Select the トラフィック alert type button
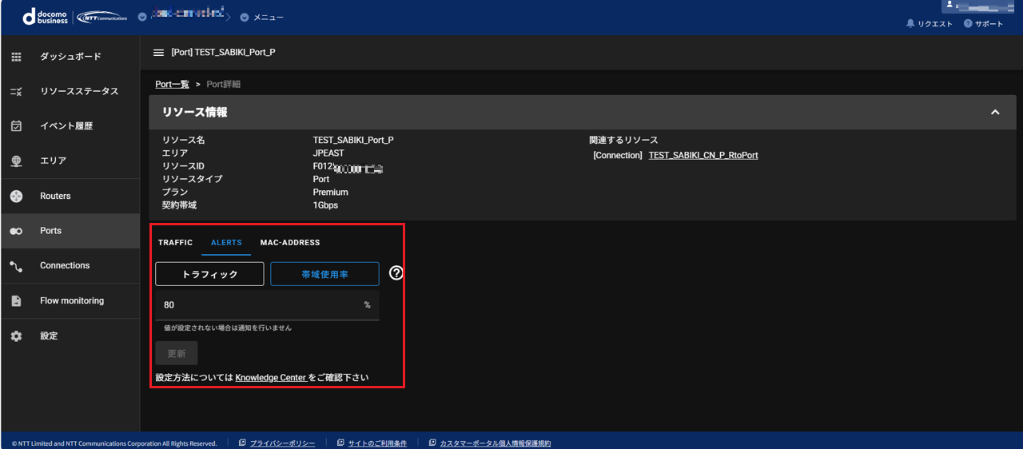This screenshot has height=449, width=1023. tap(209, 274)
